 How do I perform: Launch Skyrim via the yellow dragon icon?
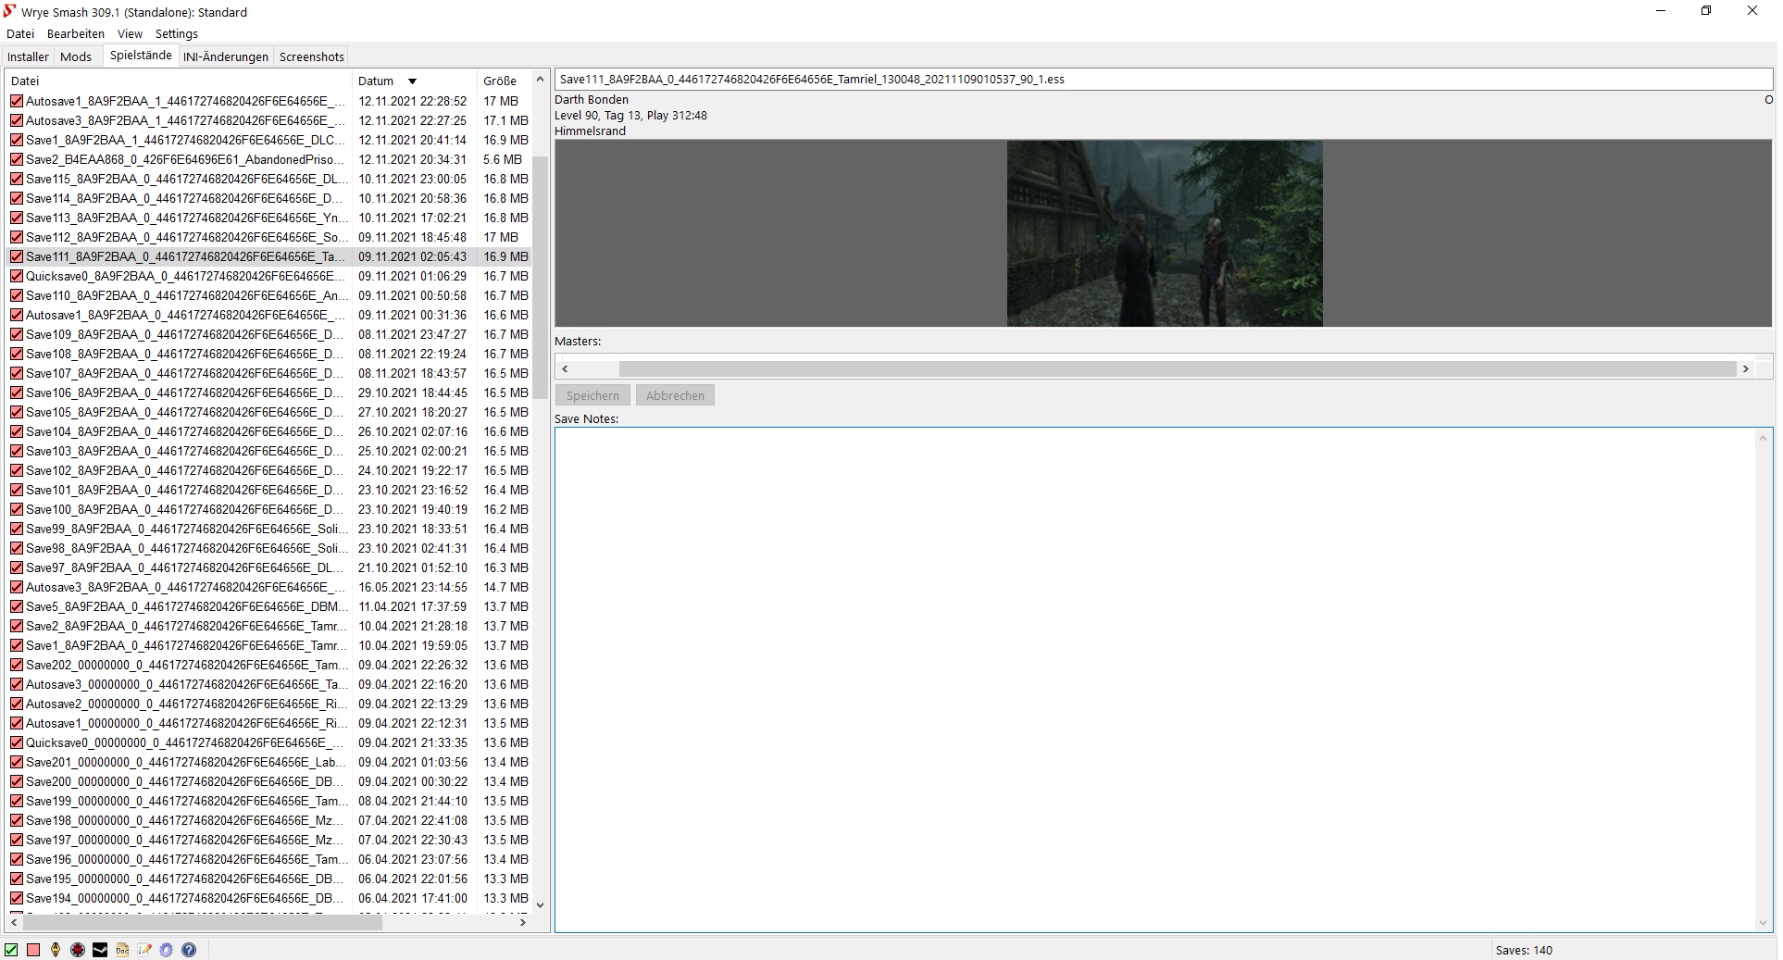pyautogui.click(x=56, y=950)
